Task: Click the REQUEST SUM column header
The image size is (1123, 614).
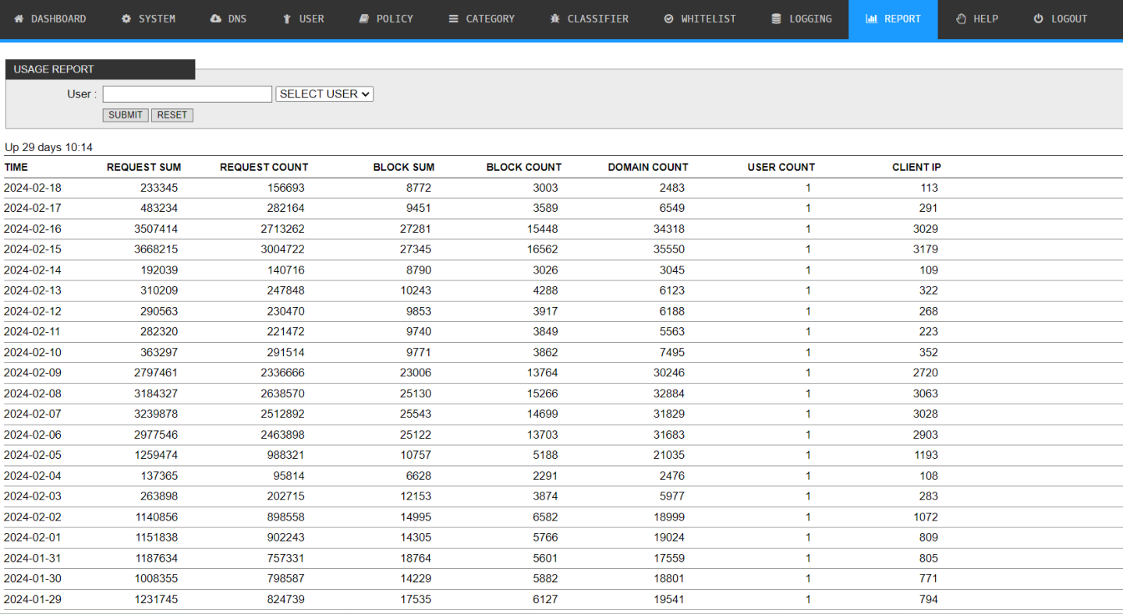Action: [x=143, y=168]
